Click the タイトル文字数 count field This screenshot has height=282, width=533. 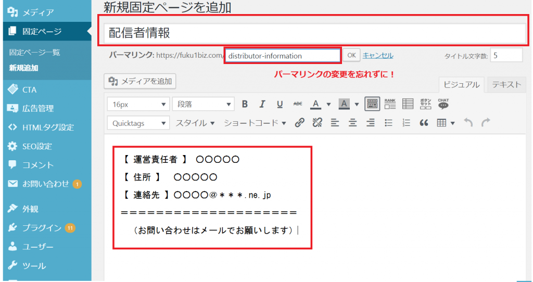pos(506,55)
